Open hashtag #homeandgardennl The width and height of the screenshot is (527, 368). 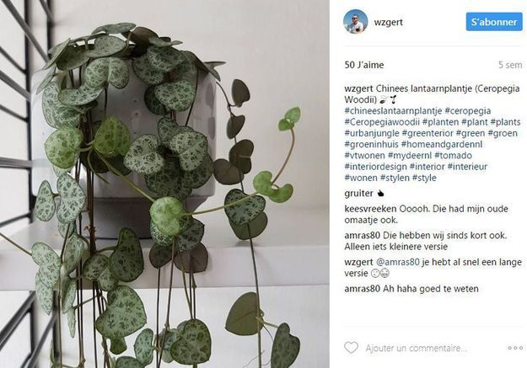click(442, 144)
